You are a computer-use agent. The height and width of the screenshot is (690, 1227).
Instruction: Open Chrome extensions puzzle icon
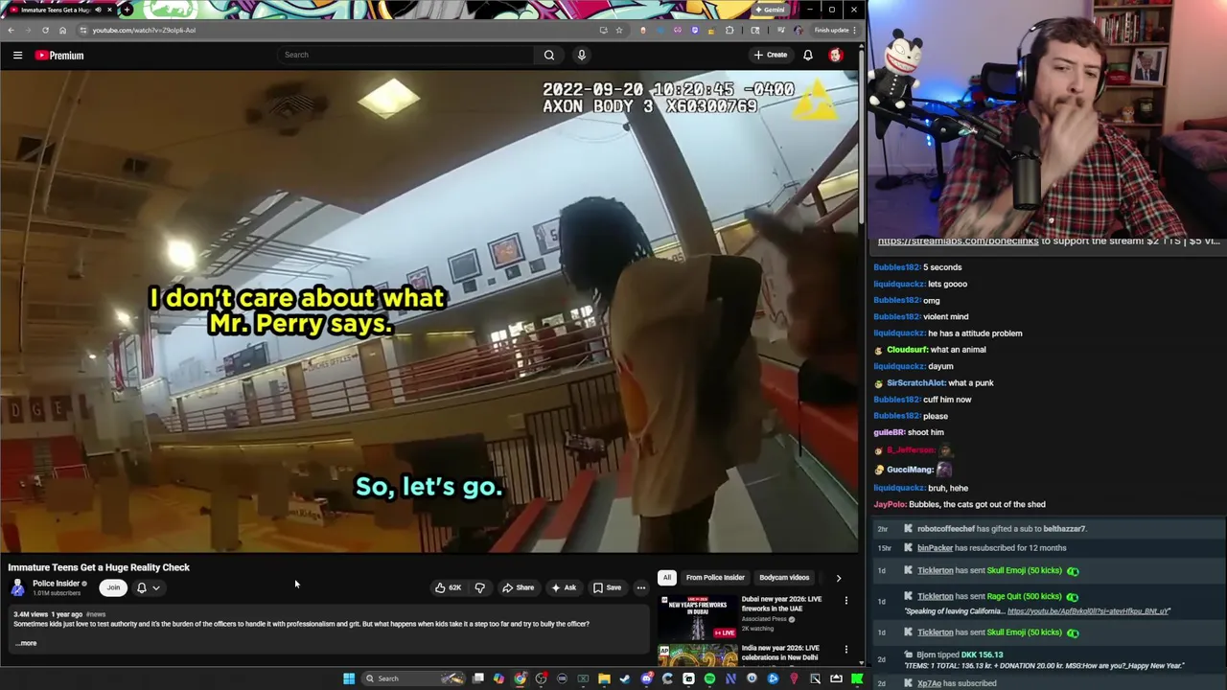coord(729,30)
